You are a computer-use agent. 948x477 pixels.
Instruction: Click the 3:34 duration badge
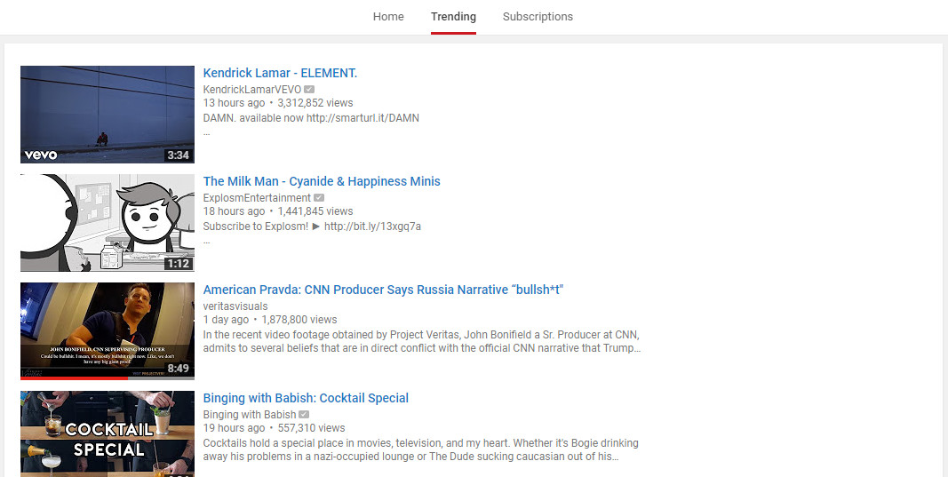pyautogui.click(x=179, y=155)
